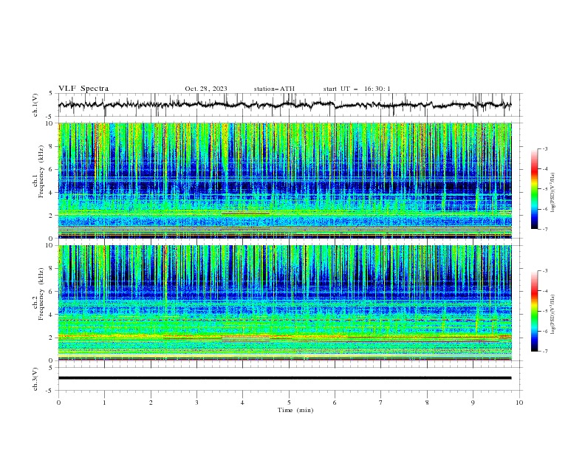The width and height of the screenshot is (585, 452).
Task: Click the ch.1 'Frequency (kHz)' axis label
Action: [x=41, y=171]
